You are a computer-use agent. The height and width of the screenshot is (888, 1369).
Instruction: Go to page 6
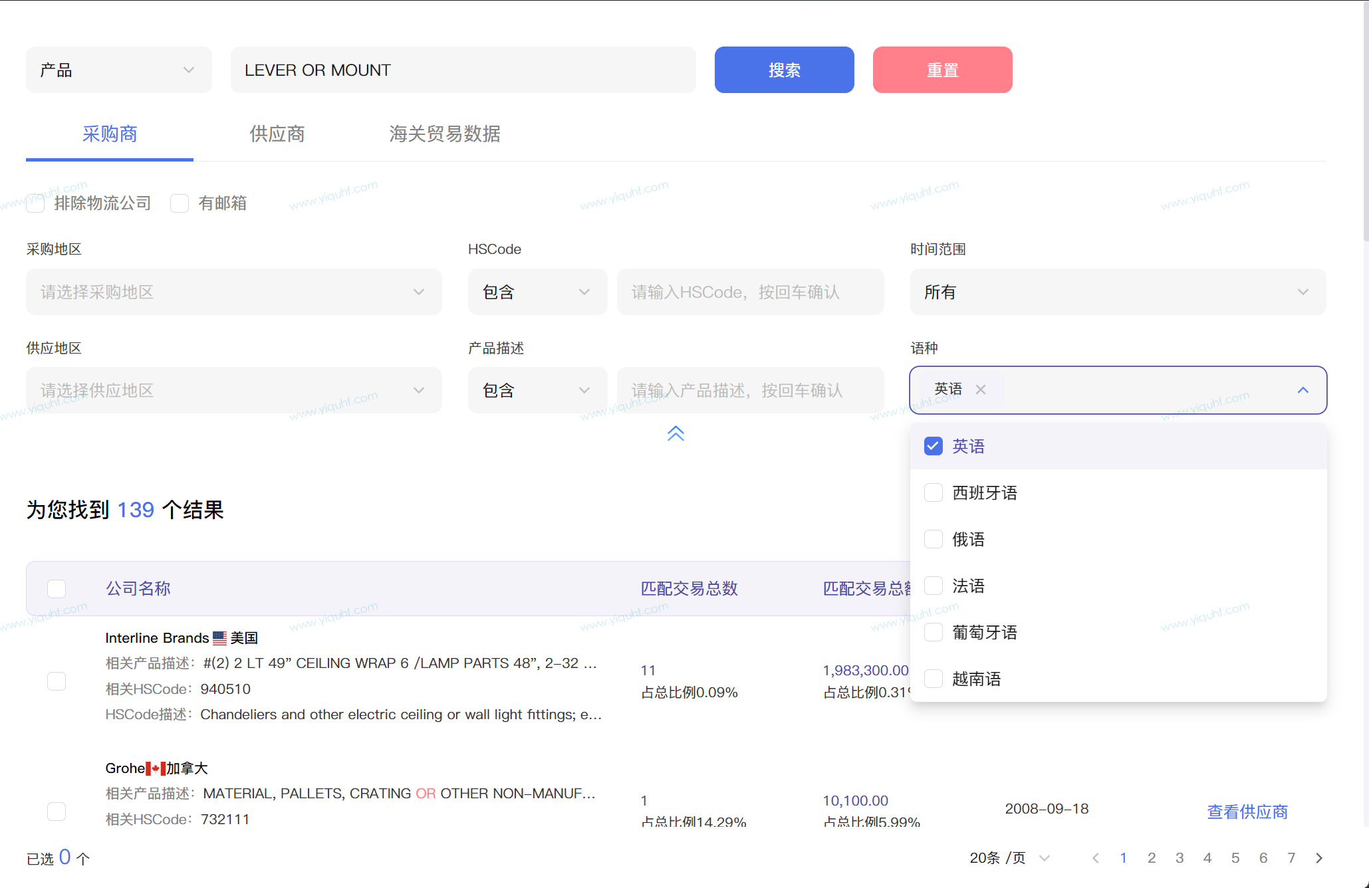tap(1263, 858)
